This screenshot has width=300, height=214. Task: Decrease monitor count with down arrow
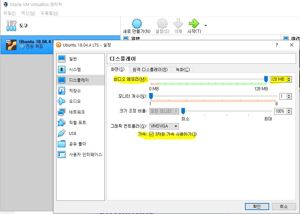pos(289,97)
